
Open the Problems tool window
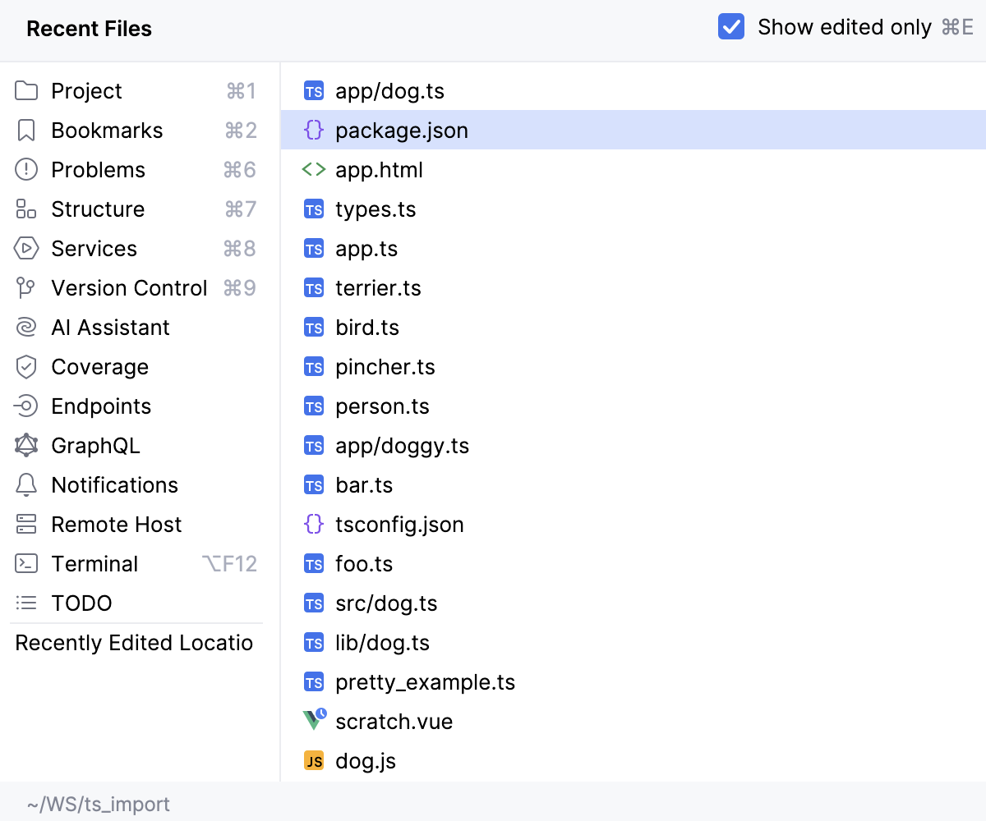99,169
